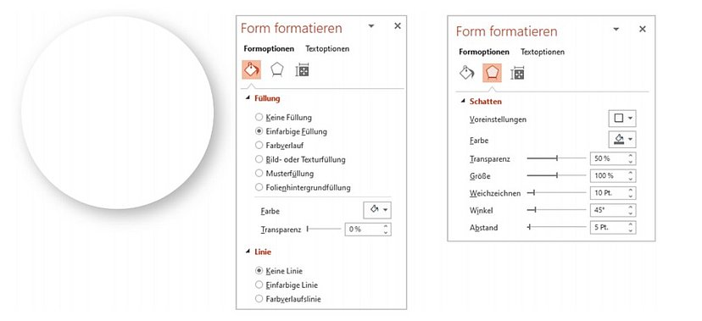Image resolution: width=702 pixels, height=321 pixels.
Task: Open Size & Properties icon in right panel
Action: pos(517,73)
